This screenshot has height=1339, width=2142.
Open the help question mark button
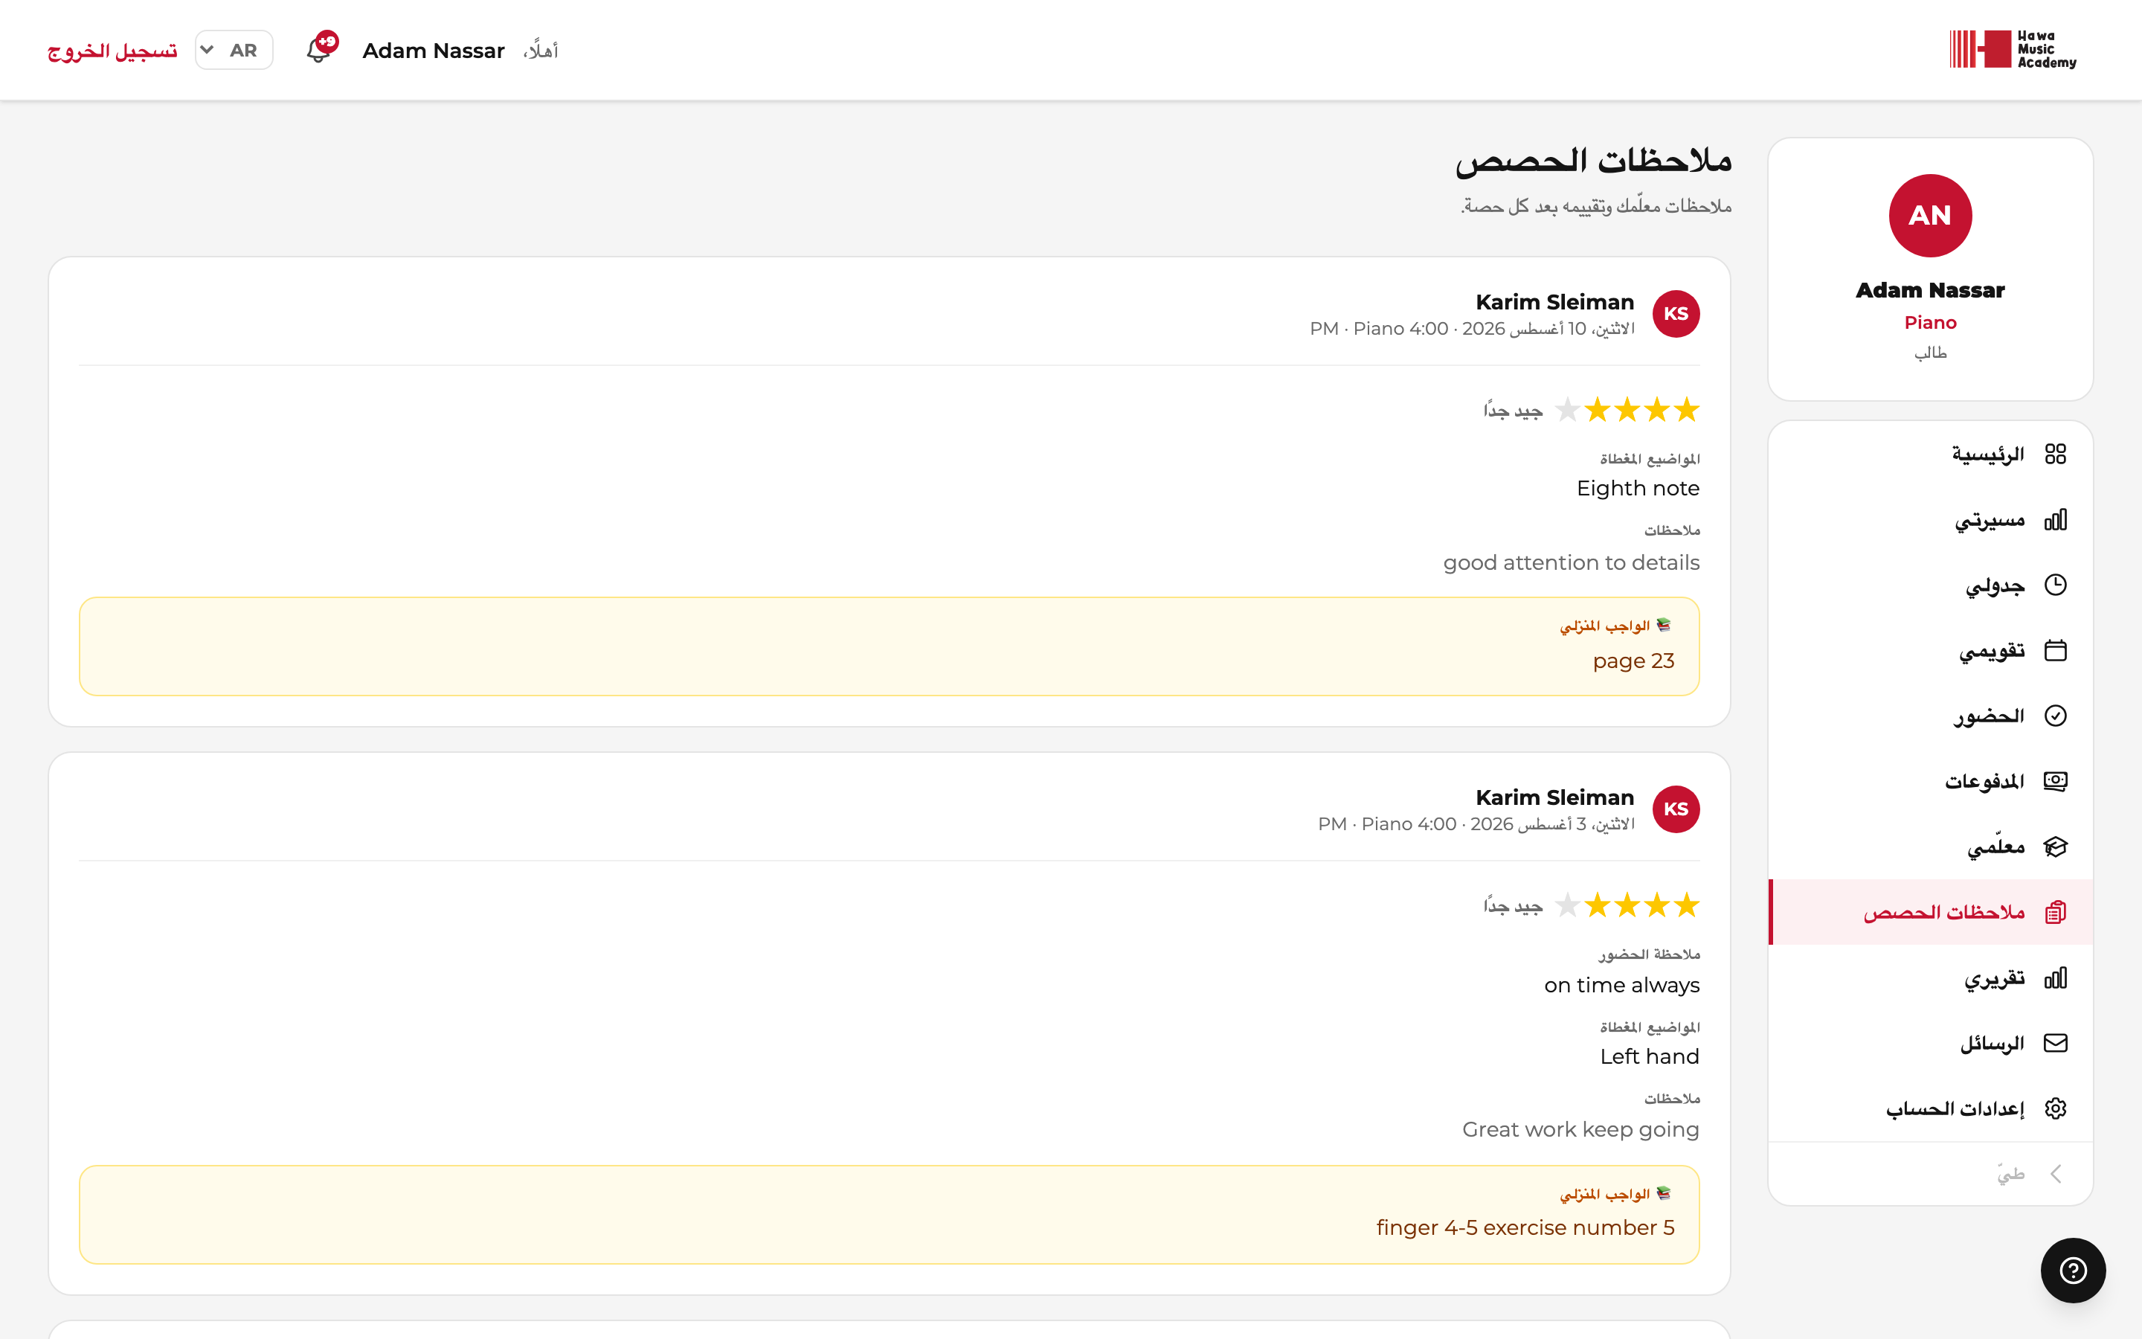point(2073,1270)
